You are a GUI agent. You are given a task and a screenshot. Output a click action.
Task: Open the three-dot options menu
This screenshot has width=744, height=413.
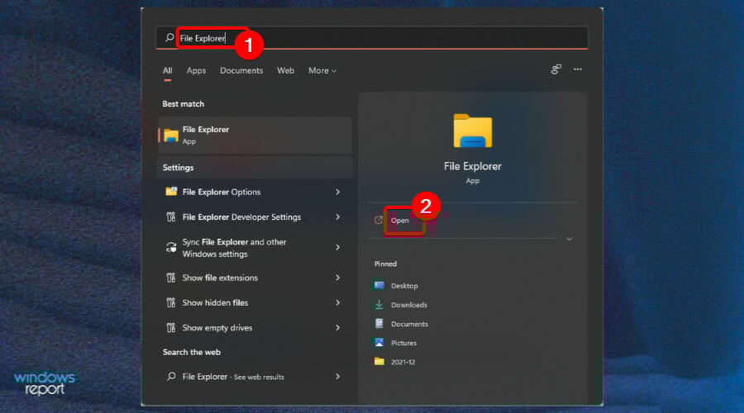578,69
